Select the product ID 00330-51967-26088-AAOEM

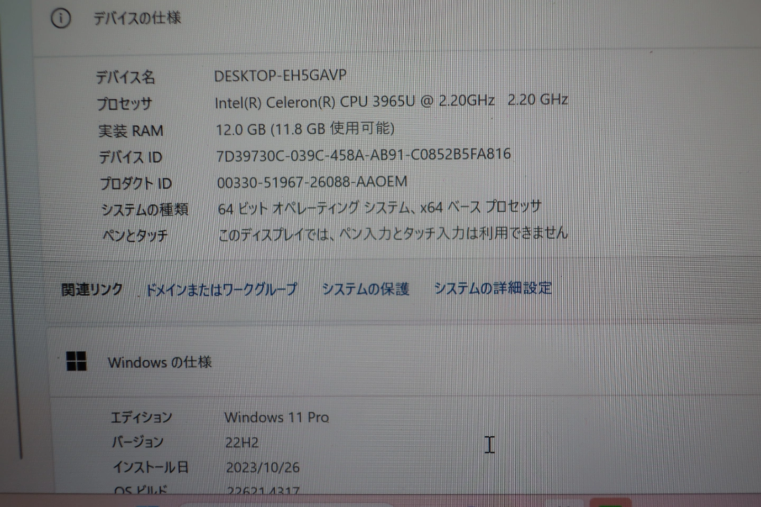coord(312,182)
